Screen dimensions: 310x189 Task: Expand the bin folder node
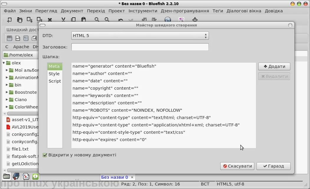[x=7, y=85]
